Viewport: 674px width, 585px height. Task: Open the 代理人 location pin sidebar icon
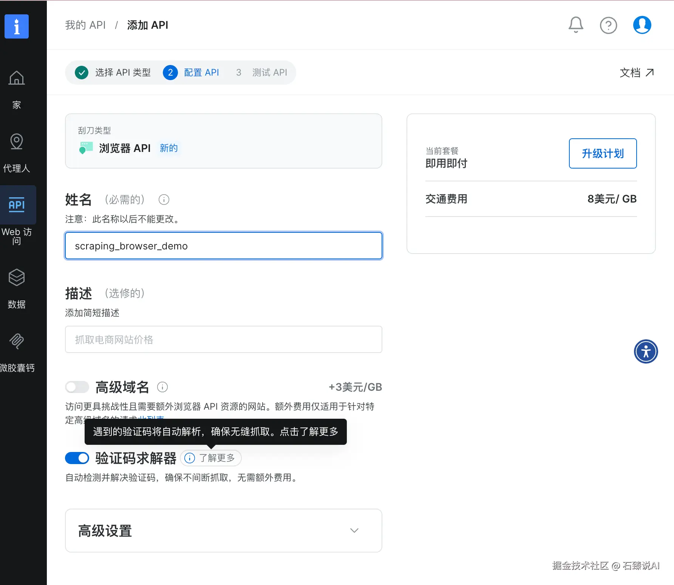tap(16, 141)
